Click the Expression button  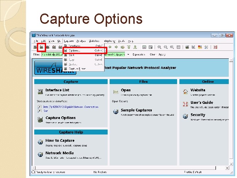tap(139, 54)
